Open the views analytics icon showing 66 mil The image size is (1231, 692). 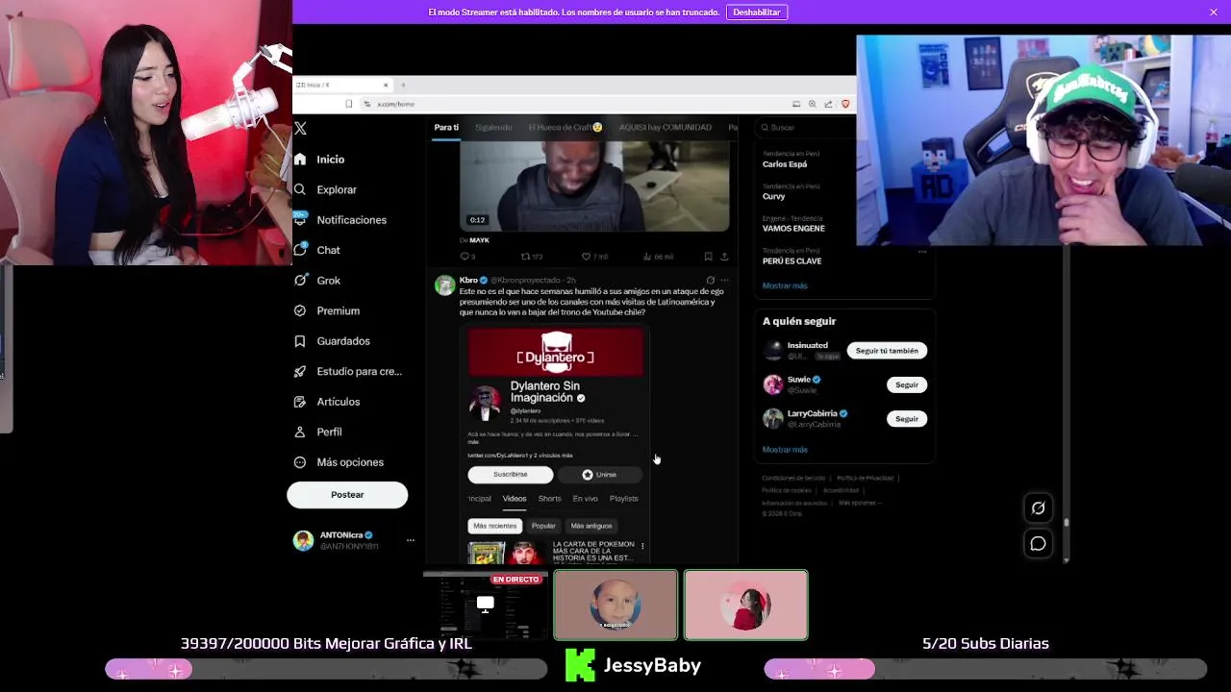pyautogui.click(x=647, y=257)
